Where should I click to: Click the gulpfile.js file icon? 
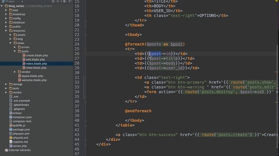(x=11, y=125)
